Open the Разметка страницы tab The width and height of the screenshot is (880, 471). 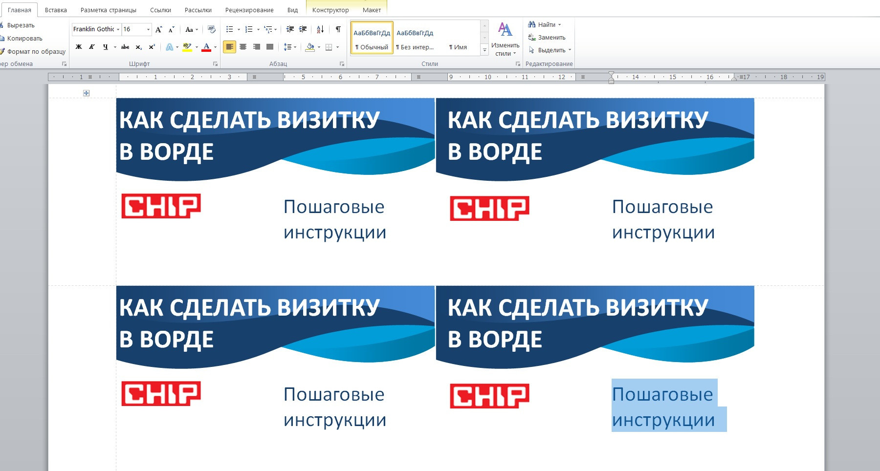coord(108,10)
